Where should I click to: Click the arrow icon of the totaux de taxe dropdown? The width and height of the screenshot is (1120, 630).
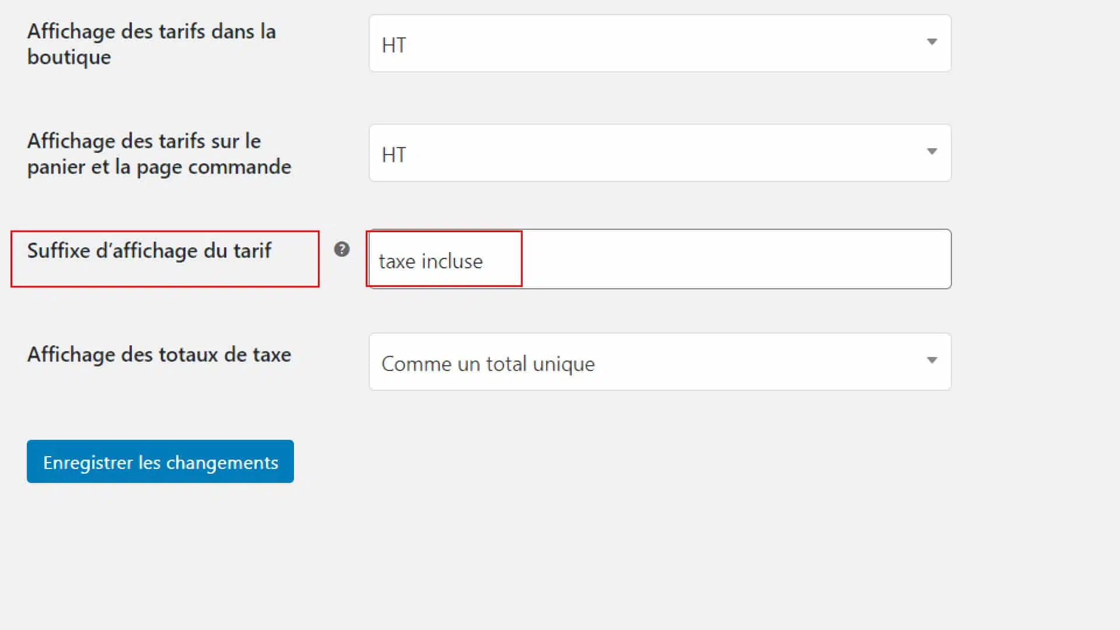(x=932, y=360)
